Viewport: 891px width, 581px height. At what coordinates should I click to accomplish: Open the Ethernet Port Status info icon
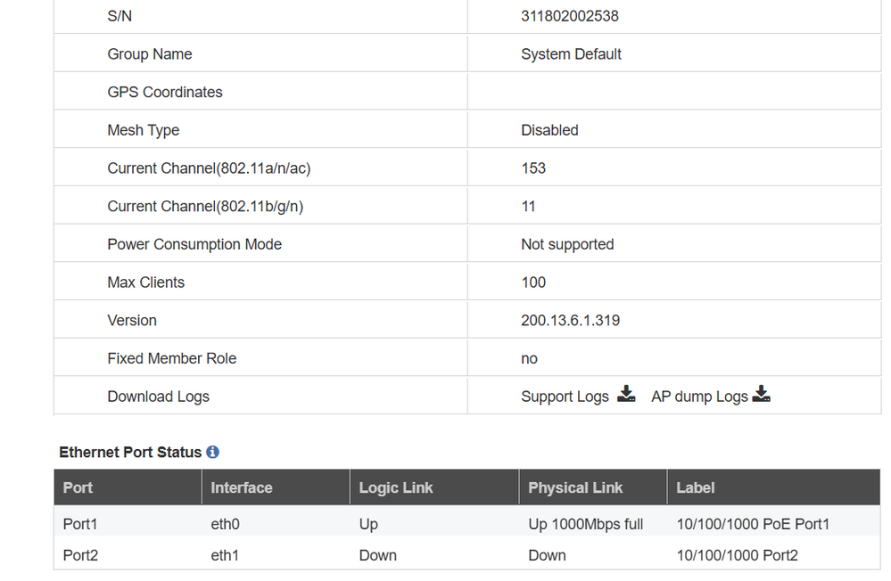click(x=212, y=452)
